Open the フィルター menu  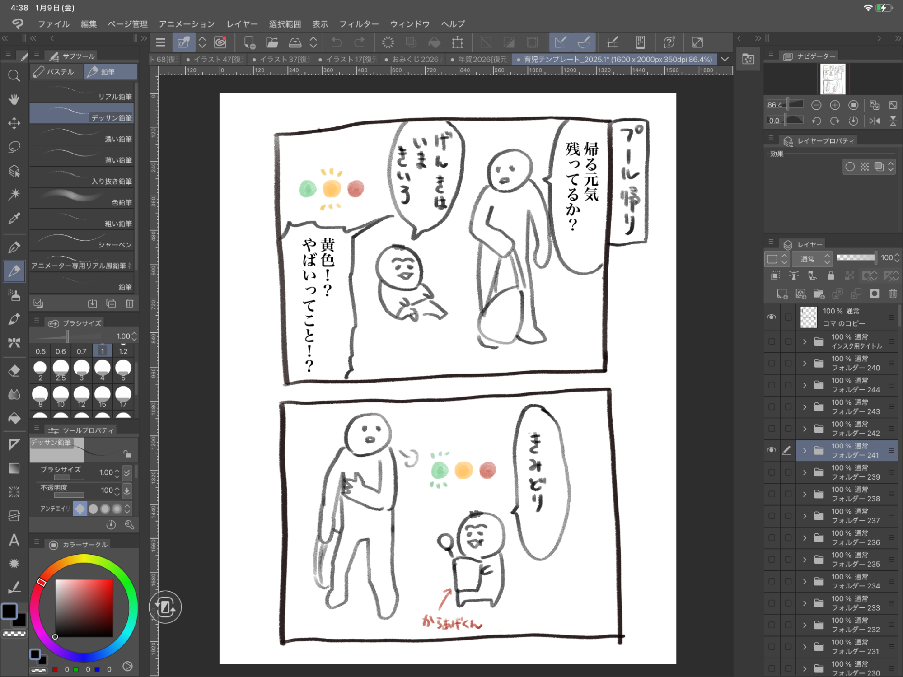(359, 24)
